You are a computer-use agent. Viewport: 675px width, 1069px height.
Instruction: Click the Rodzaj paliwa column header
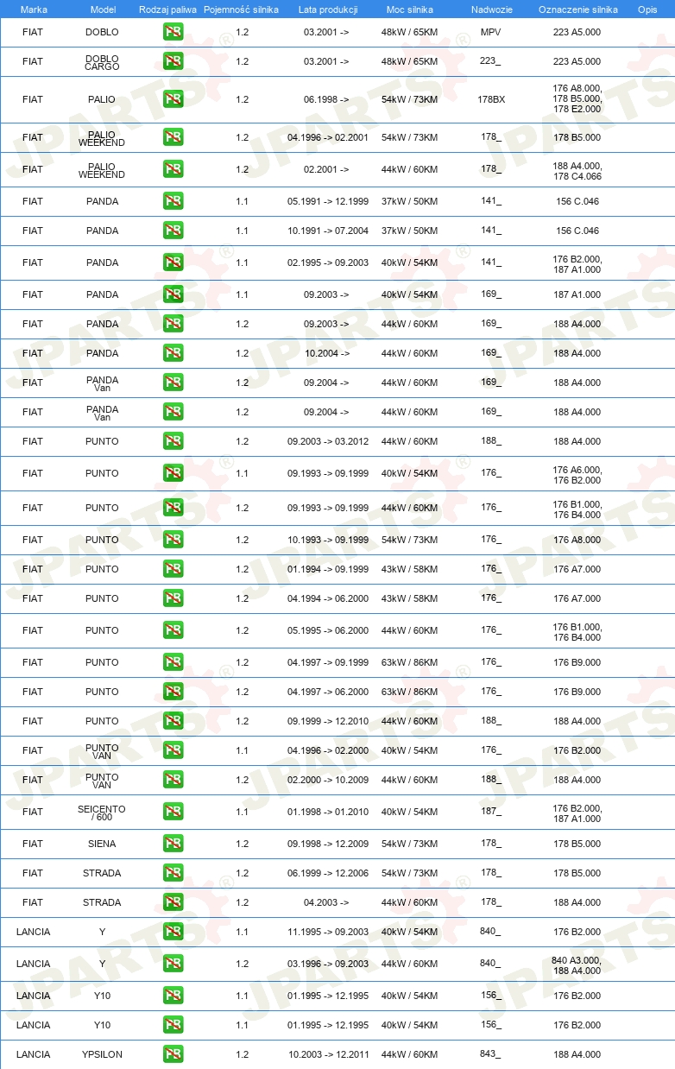(x=167, y=9)
